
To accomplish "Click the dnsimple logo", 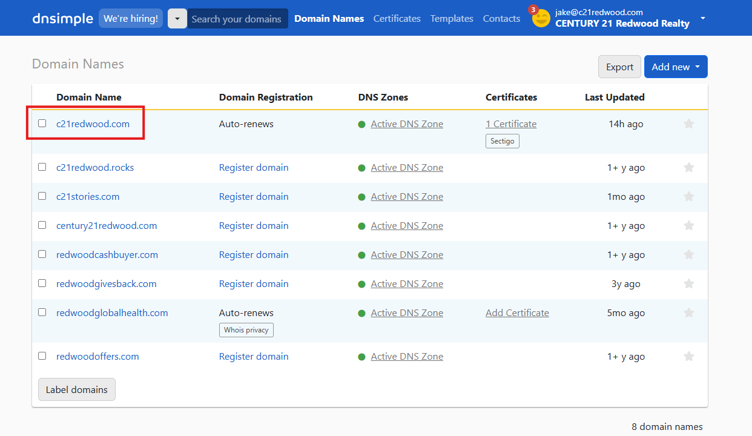I will (x=62, y=18).
